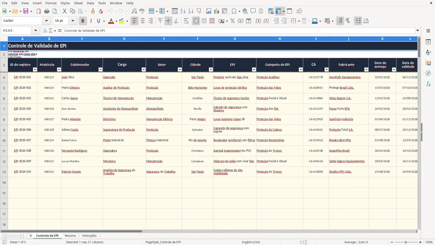Open Print Preview from the toolbar
435x245 pixels.
click(x=54, y=11)
